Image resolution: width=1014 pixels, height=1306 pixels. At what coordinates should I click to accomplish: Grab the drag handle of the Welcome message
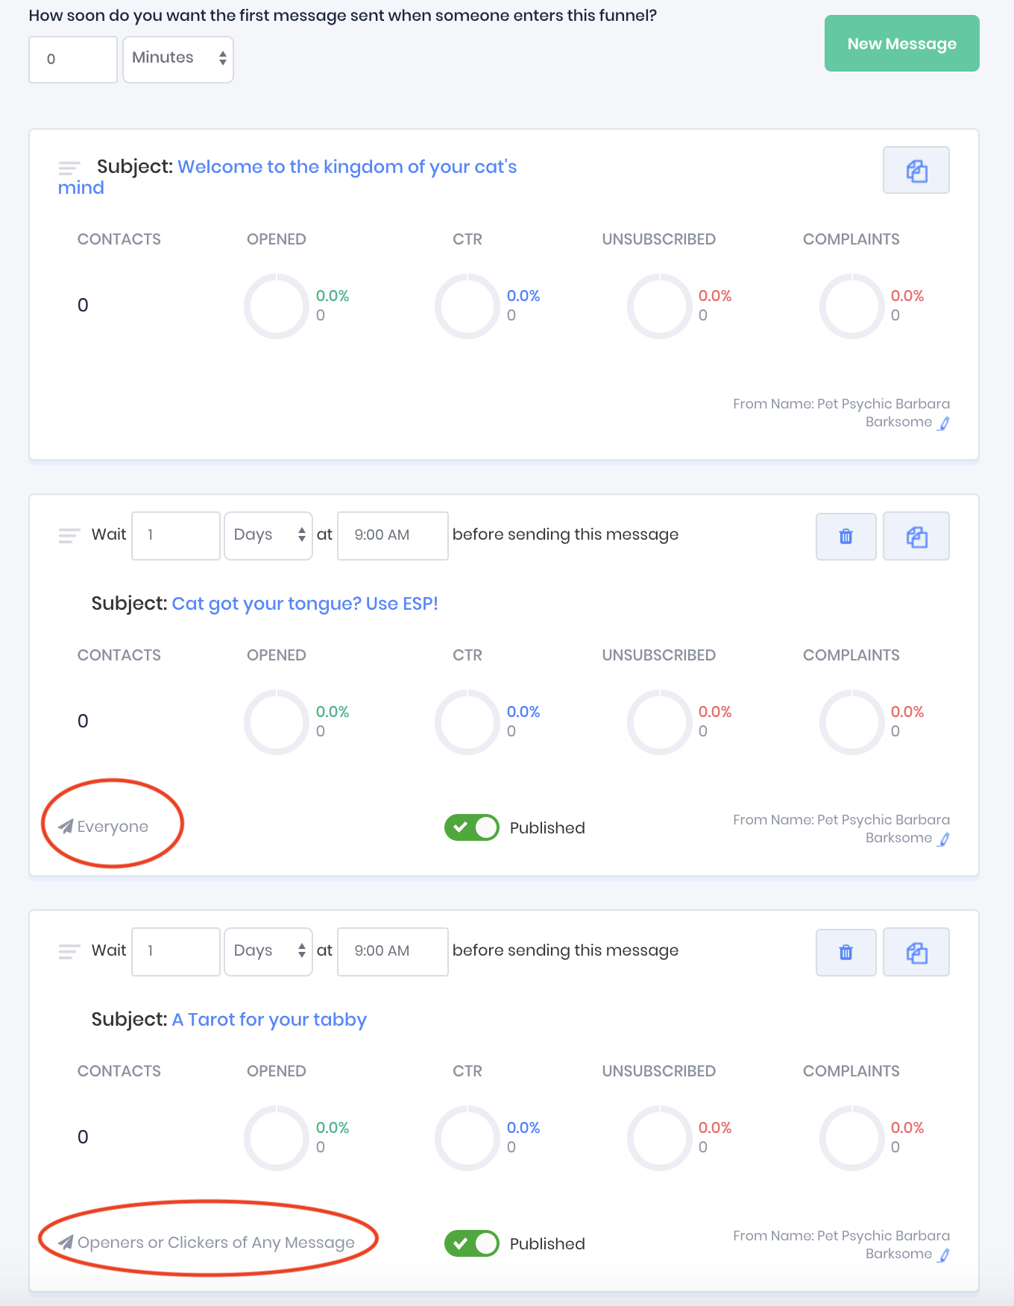69,167
